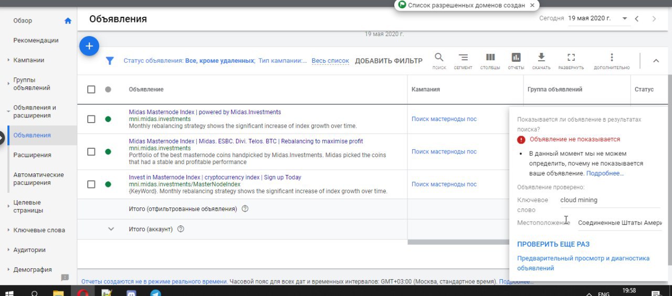Open the Столбцы columns tool
The width and height of the screenshot is (672, 296).
pos(490,61)
